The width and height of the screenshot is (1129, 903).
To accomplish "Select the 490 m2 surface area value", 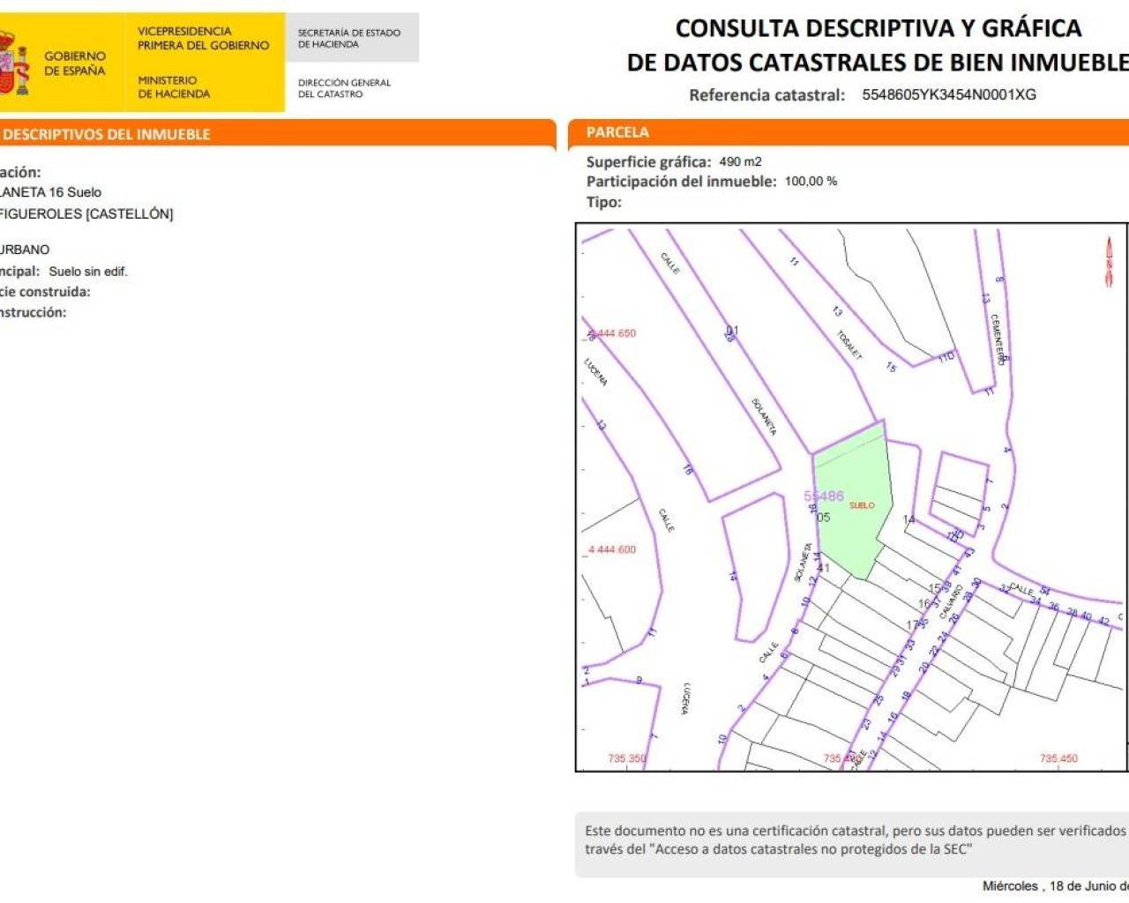I will pos(740,161).
